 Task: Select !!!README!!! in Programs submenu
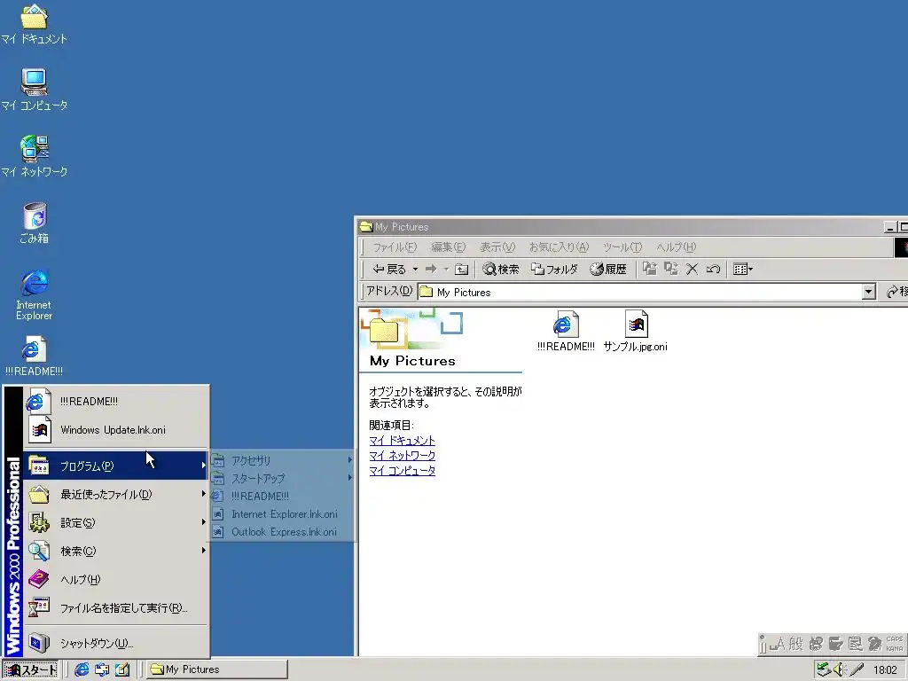[283, 497]
